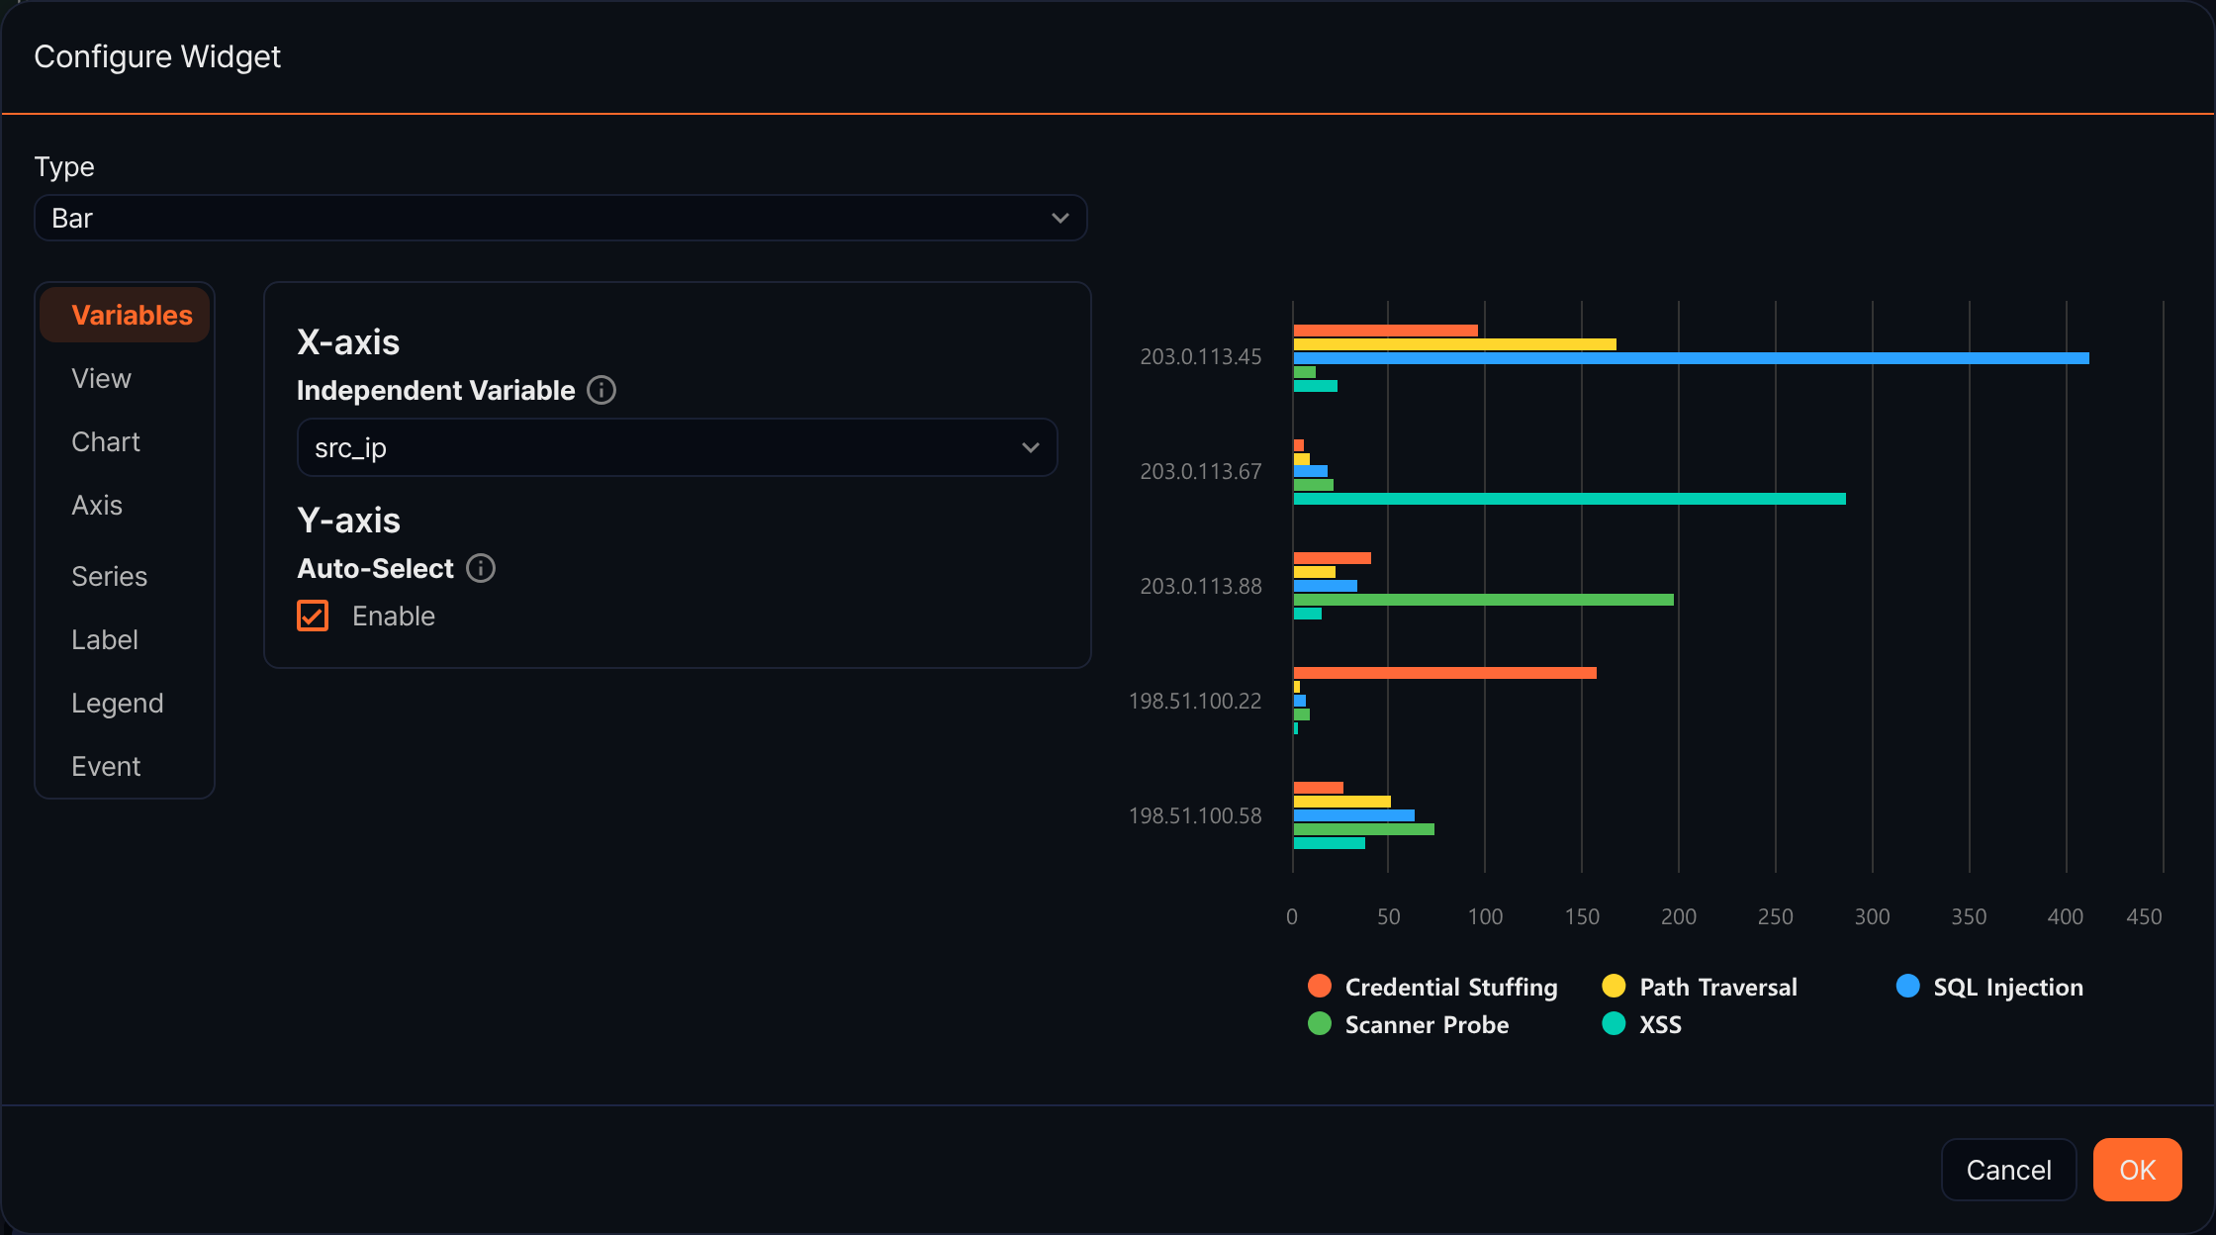Click the Cancel button
The height and width of the screenshot is (1235, 2216).
pos(2008,1170)
